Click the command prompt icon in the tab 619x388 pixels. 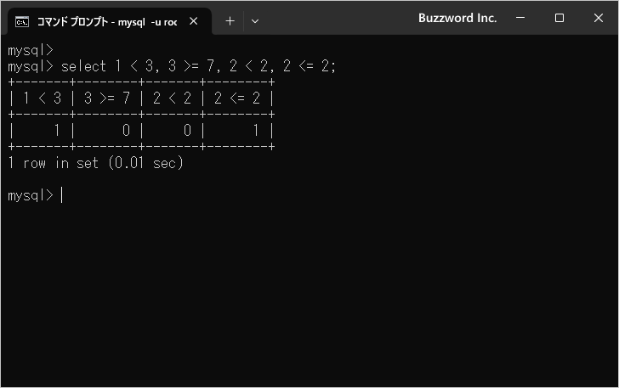click(x=23, y=21)
